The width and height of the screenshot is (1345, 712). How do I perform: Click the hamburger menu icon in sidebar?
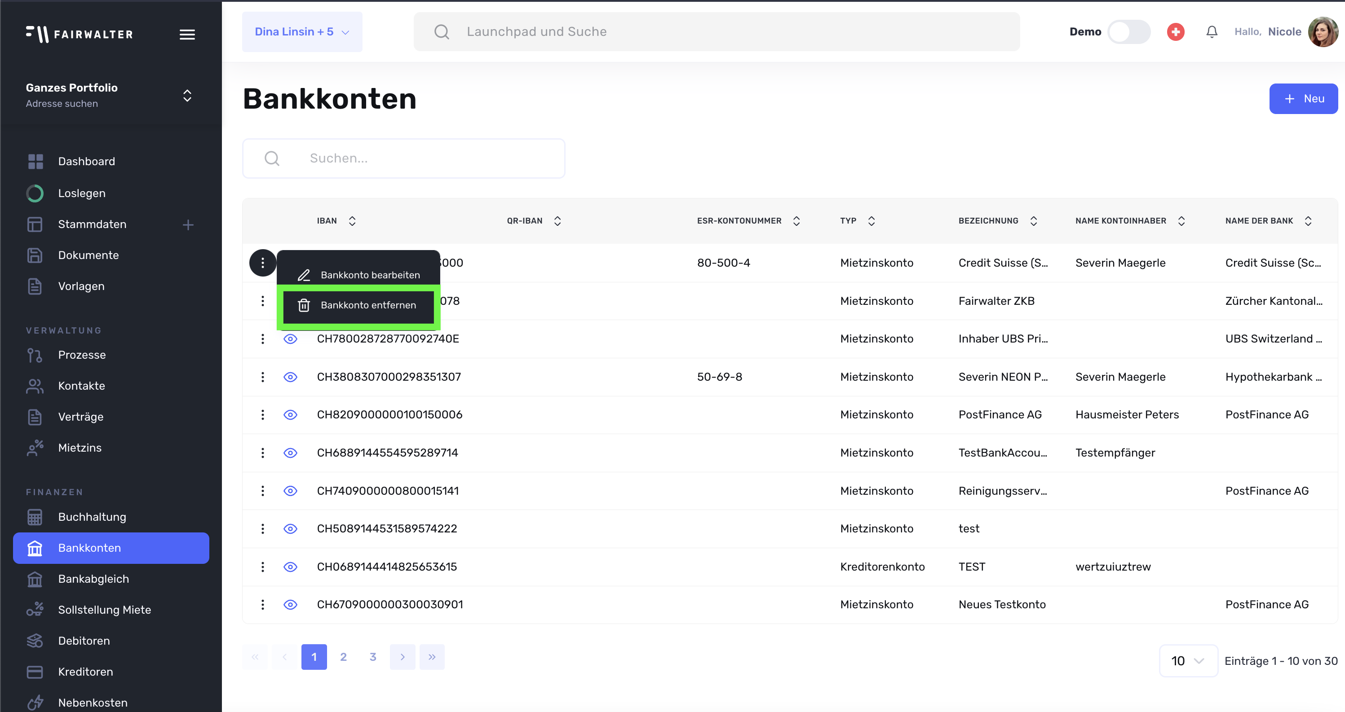click(187, 35)
